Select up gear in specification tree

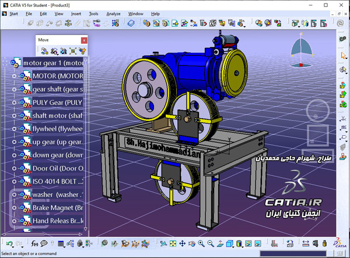coord(58,142)
